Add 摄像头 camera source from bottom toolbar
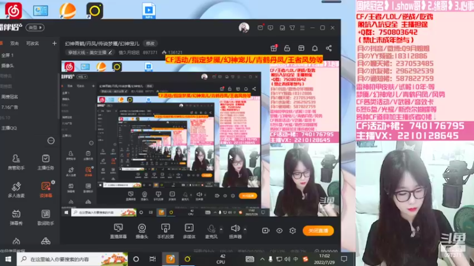This screenshot has height=266, width=474. click(142, 231)
